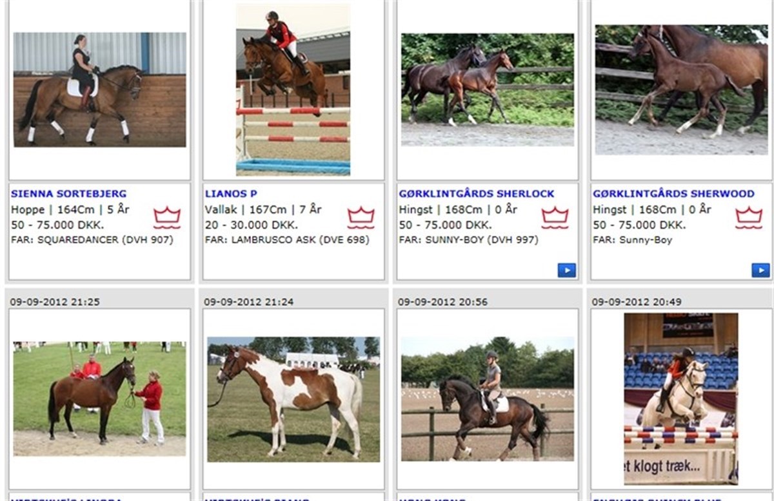Screen dimensions: 774x501
Task: Click the crown icon on Lianos P card
Action: click(x=361, y=218)
